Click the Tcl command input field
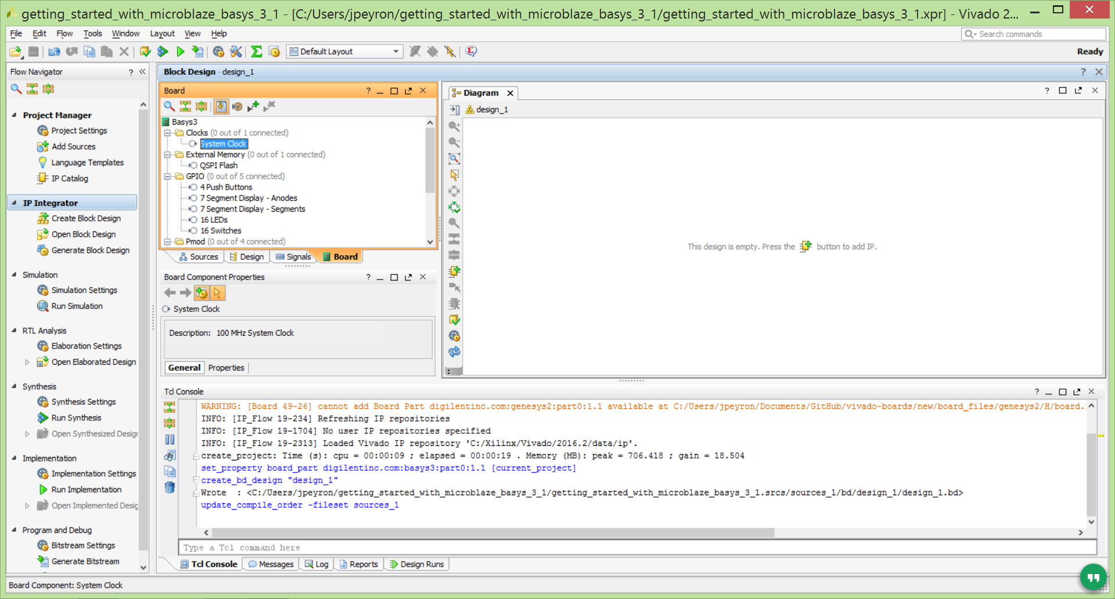The height and width of the screenshot is (599, 1115). point(637,547)
